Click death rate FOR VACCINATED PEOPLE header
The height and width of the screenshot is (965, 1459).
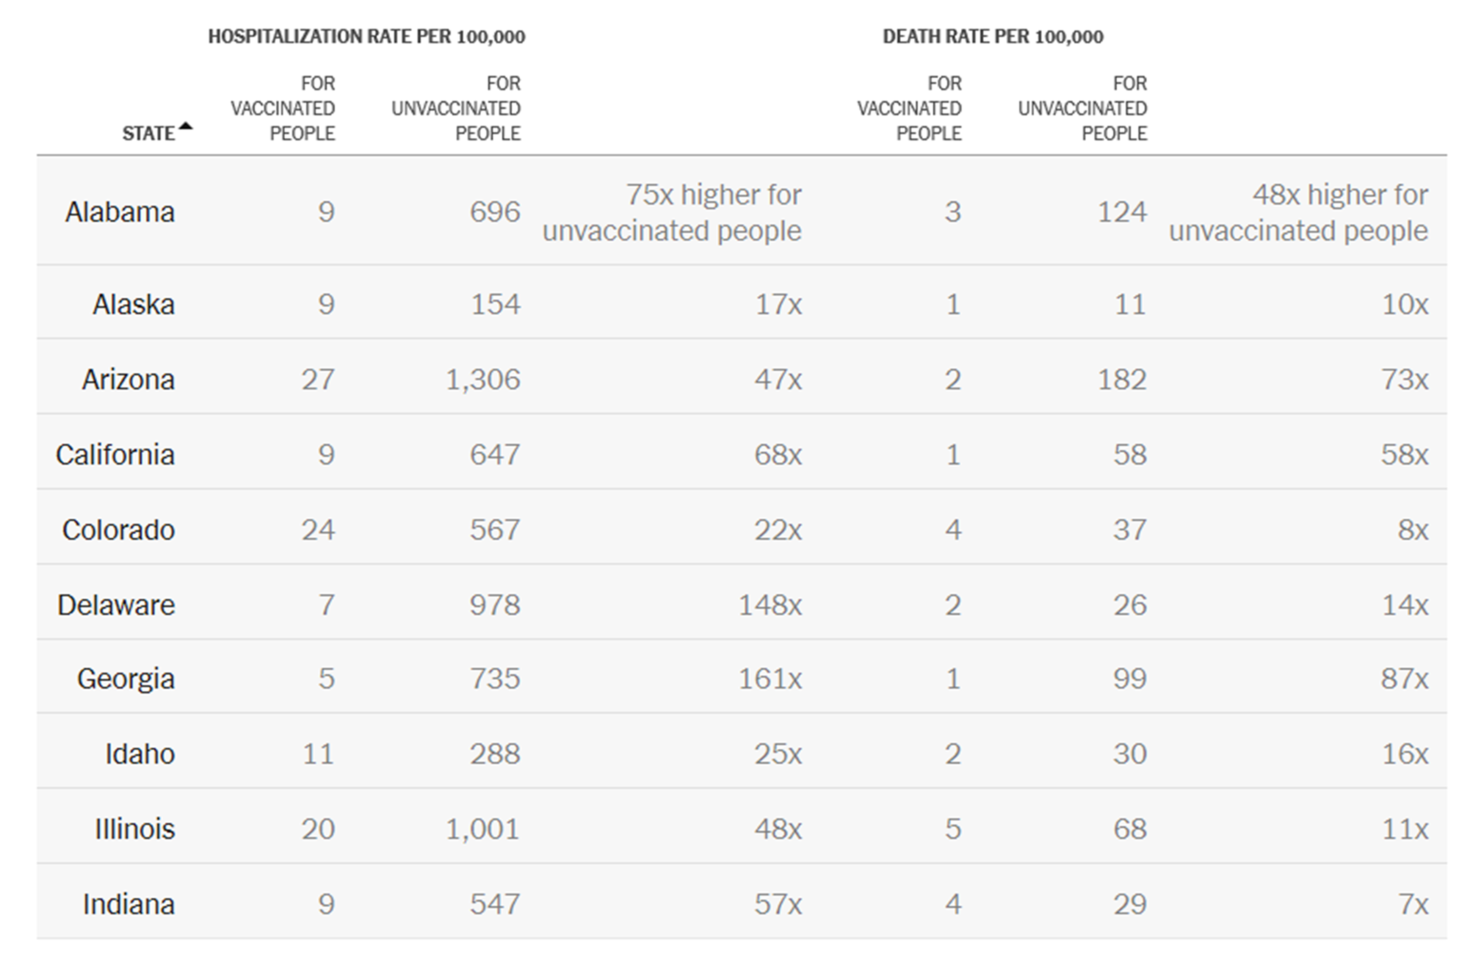point(909,108)
